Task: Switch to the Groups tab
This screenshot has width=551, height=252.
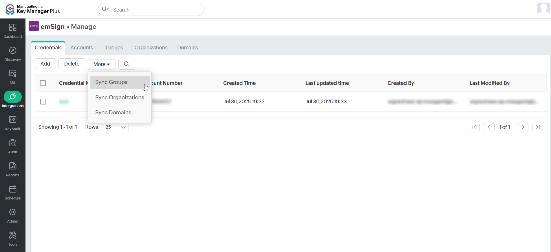Action: coord(114,48)
